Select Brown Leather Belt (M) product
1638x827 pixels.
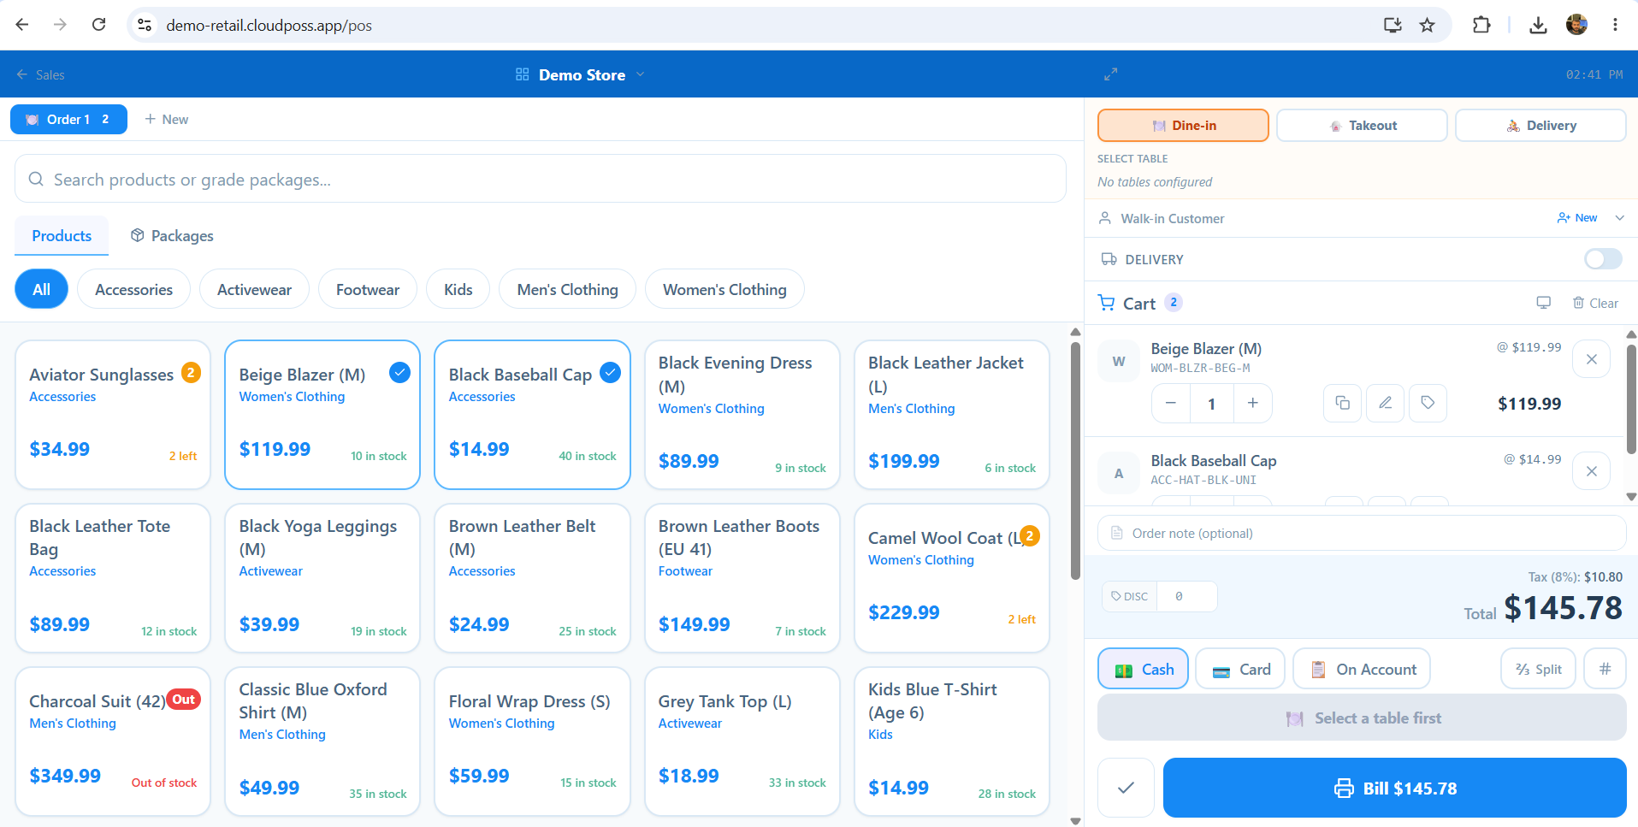click(532, 578)
